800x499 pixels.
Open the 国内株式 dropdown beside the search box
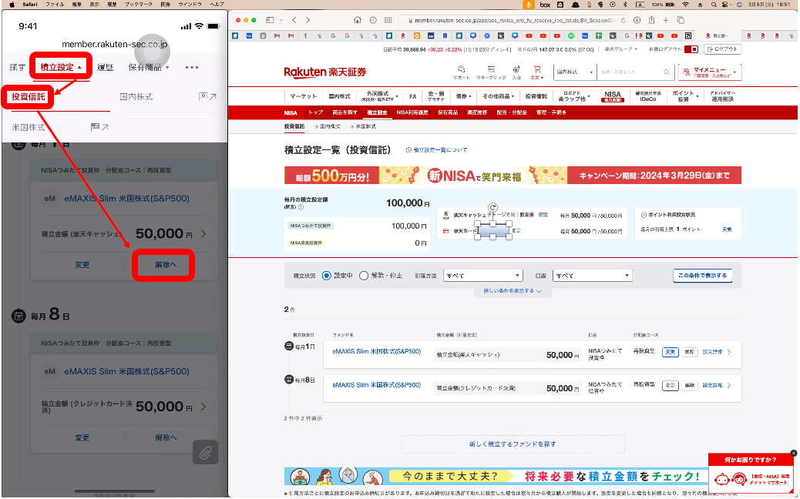pos(574,72)
